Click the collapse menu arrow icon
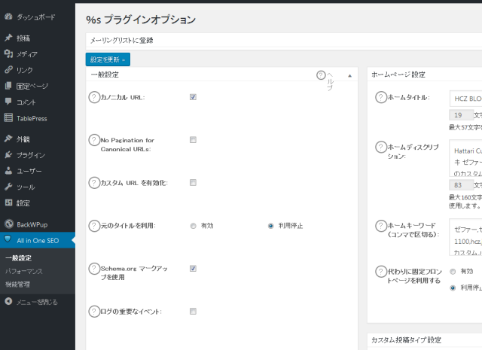This screenshot has width=482, height=350. coord(8,301)
